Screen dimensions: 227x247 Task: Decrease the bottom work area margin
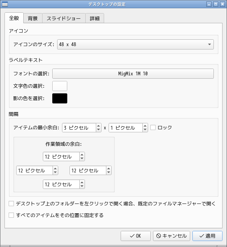(82, 186)
